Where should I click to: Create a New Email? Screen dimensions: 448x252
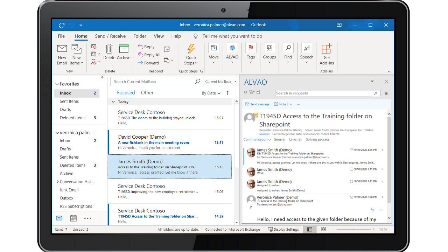[62, 55]
